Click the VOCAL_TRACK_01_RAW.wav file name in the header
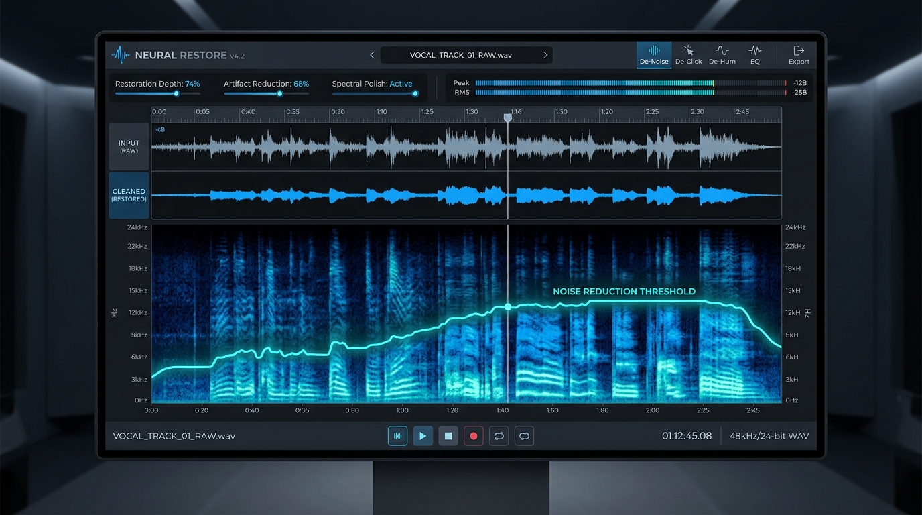Viewport: 922px width, 515px height. tap(461, 55)
